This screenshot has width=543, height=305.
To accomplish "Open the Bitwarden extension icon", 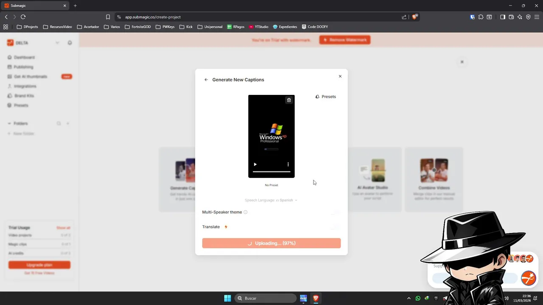I will [472, 17].
